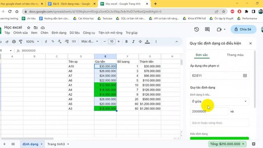This screenshot has width=263, height=148.
Task: Select the font size 10 box
Action: [112, 42]
